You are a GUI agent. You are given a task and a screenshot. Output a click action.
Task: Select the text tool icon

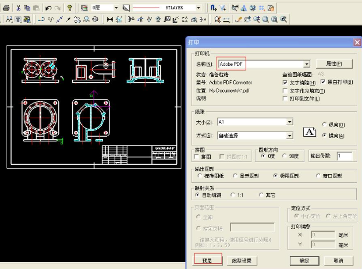tap(18, 19)
